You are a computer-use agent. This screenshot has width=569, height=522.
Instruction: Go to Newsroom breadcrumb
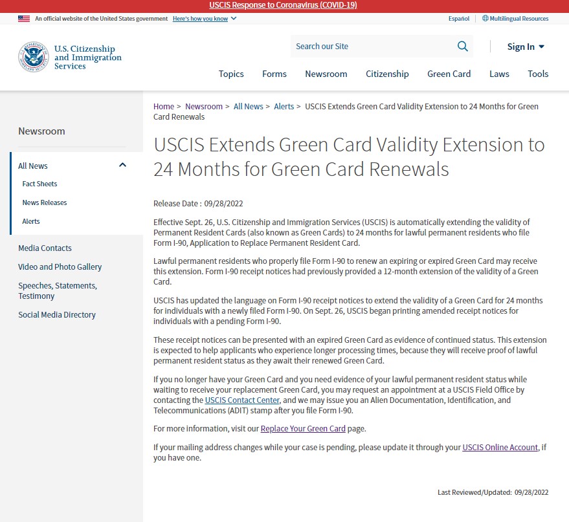point(203,107)
